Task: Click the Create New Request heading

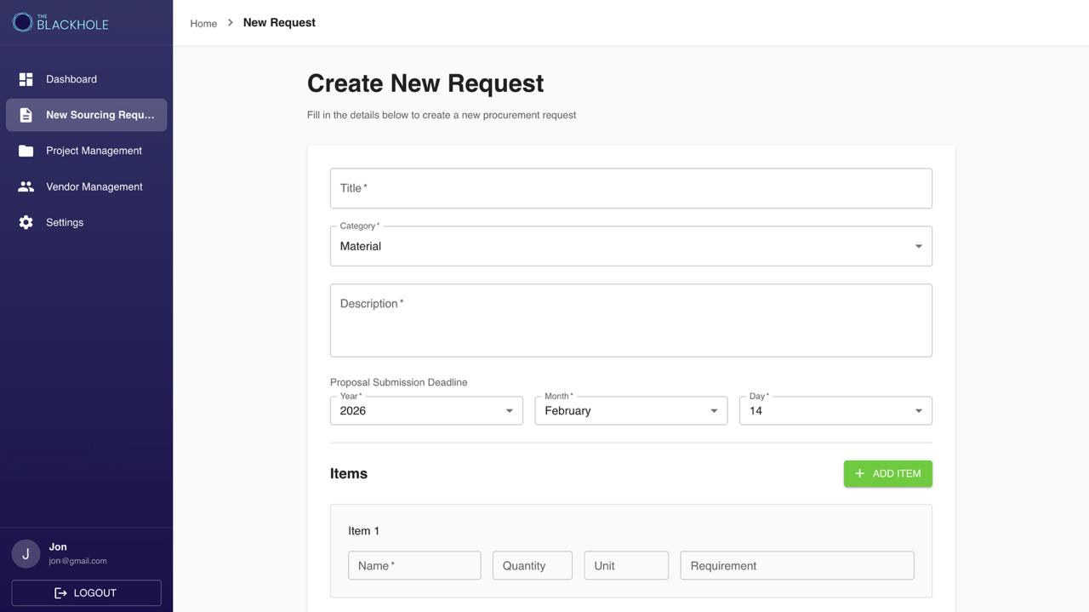Action: [x=425, y=83]
